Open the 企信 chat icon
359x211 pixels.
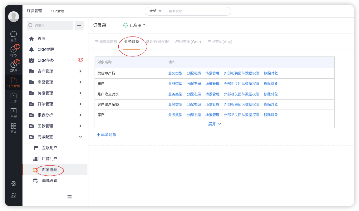tap(14, 34)
